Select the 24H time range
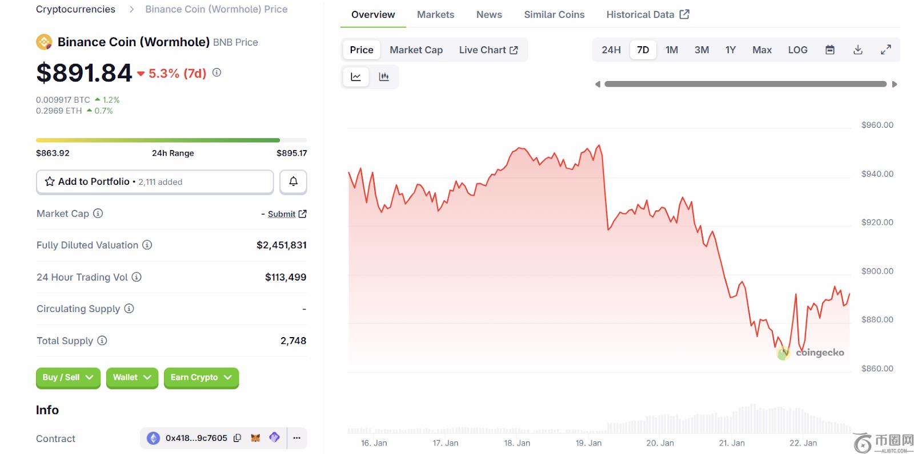The height and width of the screenshot is (454, 914). pyautogui.click(x=611, y=50)
